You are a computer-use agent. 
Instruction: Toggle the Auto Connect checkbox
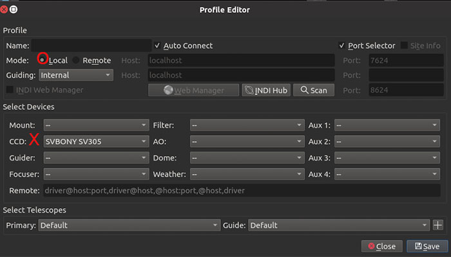coord(158,46)
